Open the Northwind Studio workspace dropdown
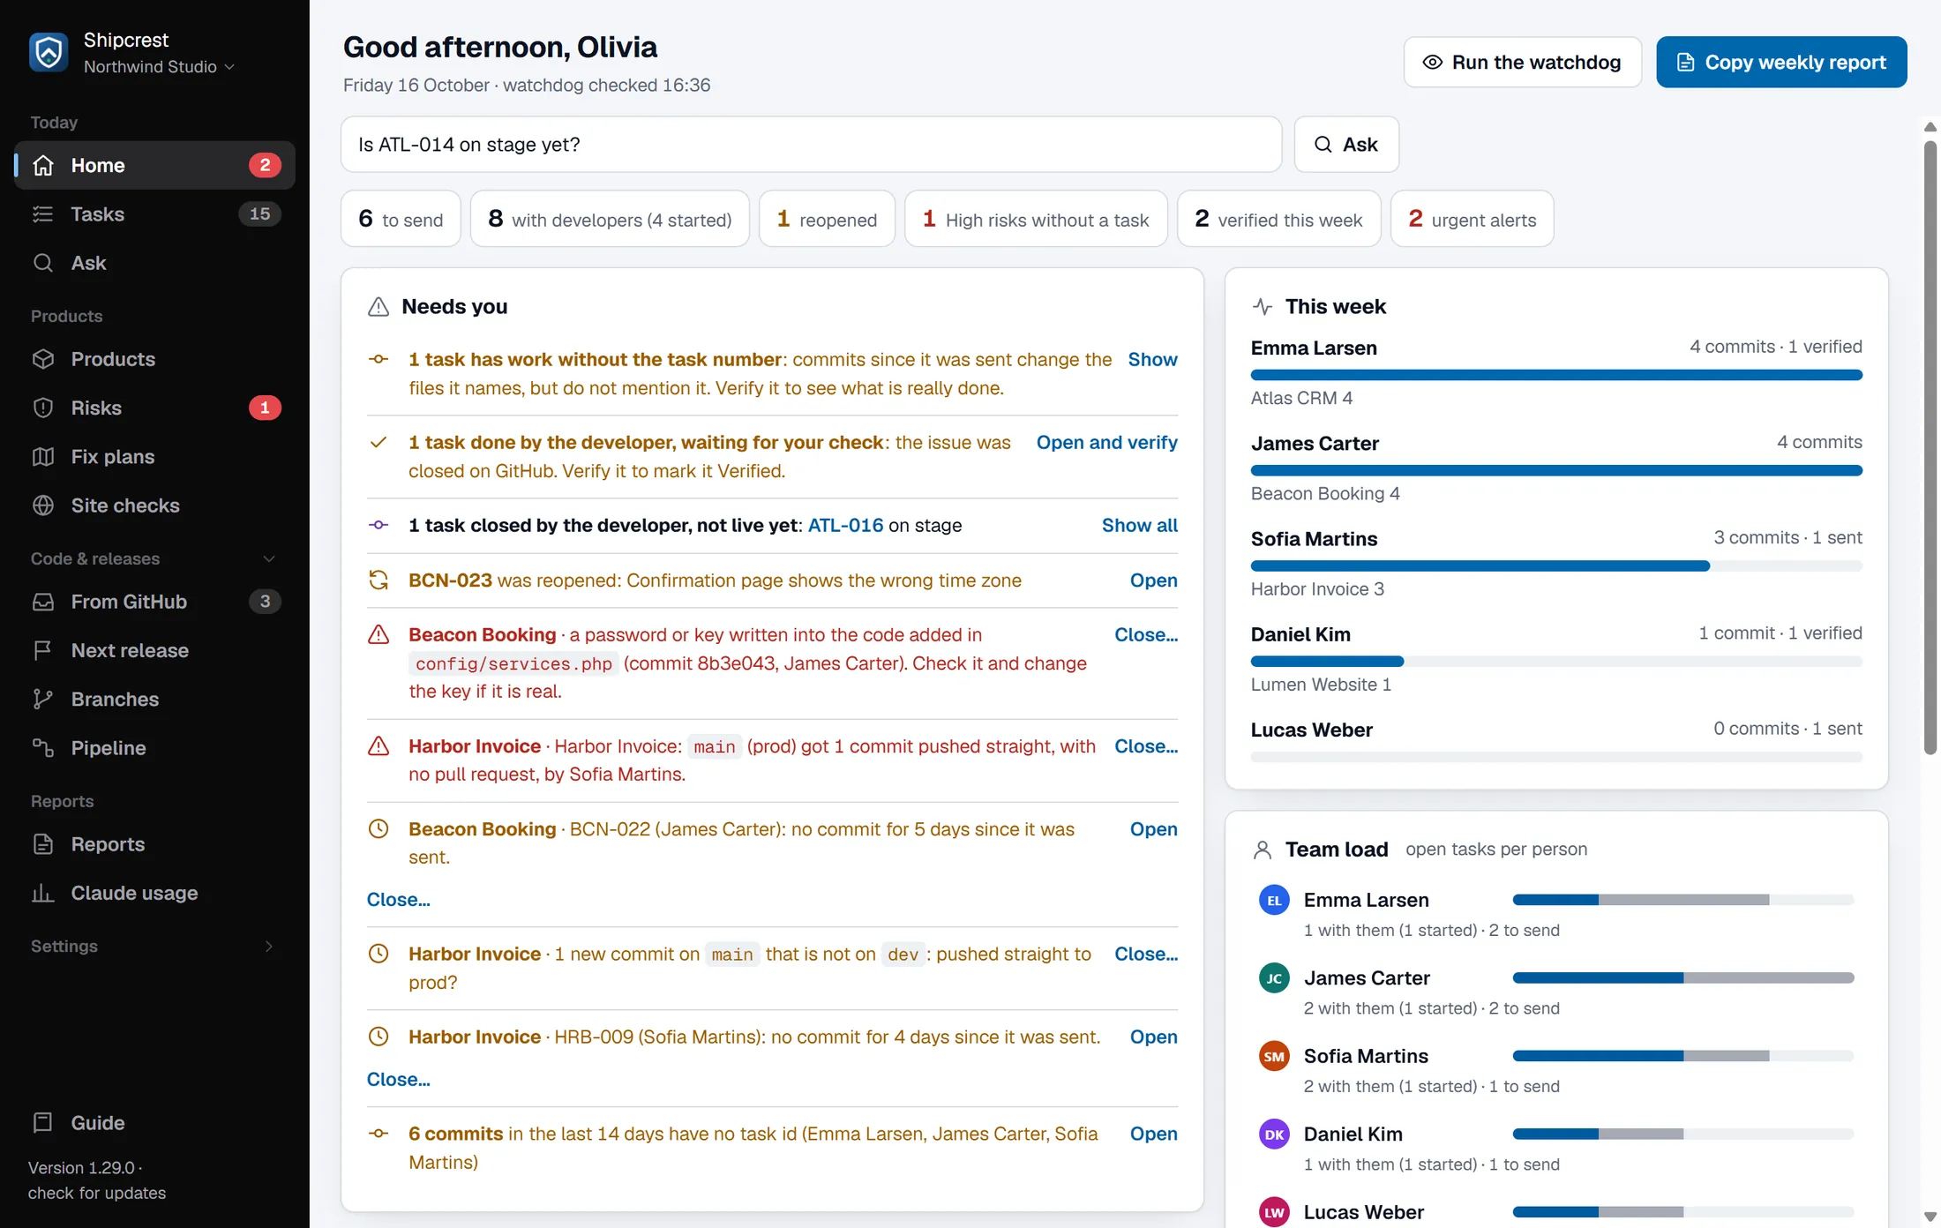Screen dimensions: 1941x1228 159,67
